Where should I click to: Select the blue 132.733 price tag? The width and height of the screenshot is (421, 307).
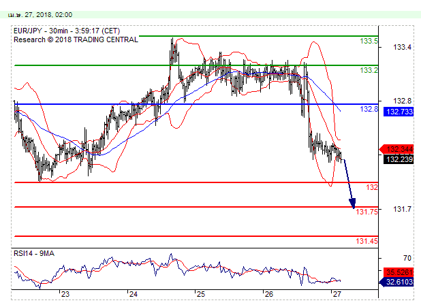pos(399,112)
